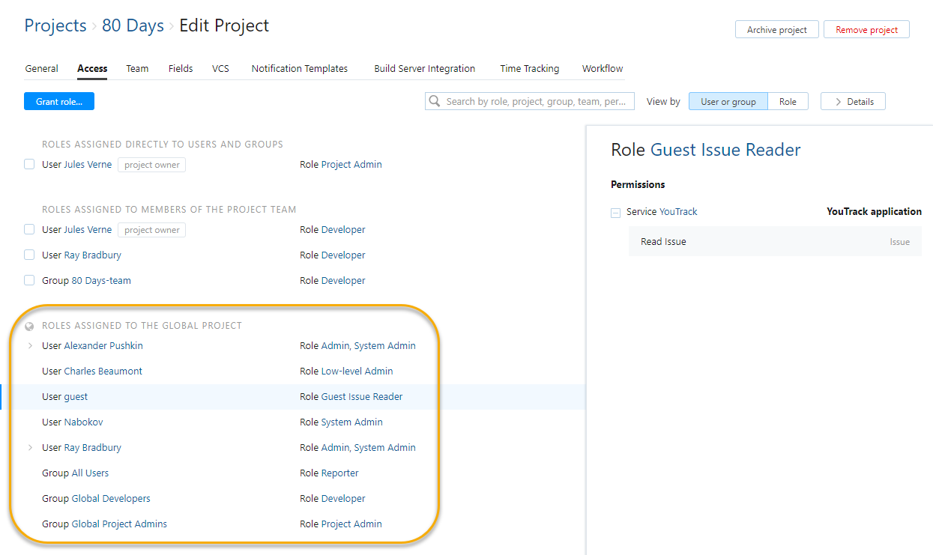Toggle the Service YouTrack permissions checkbox
The width and height of the screenshot is (933, 555).
615,212
